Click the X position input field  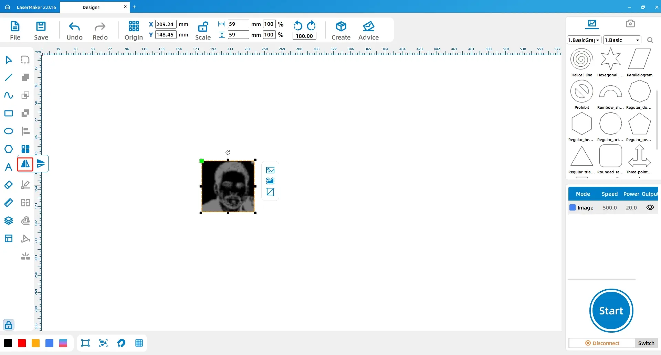tap(166, 24)
